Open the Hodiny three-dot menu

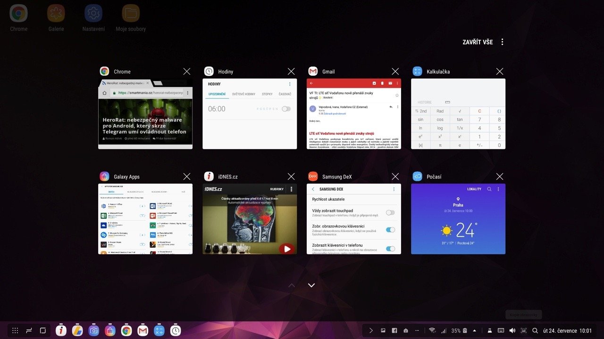point(290,84)
